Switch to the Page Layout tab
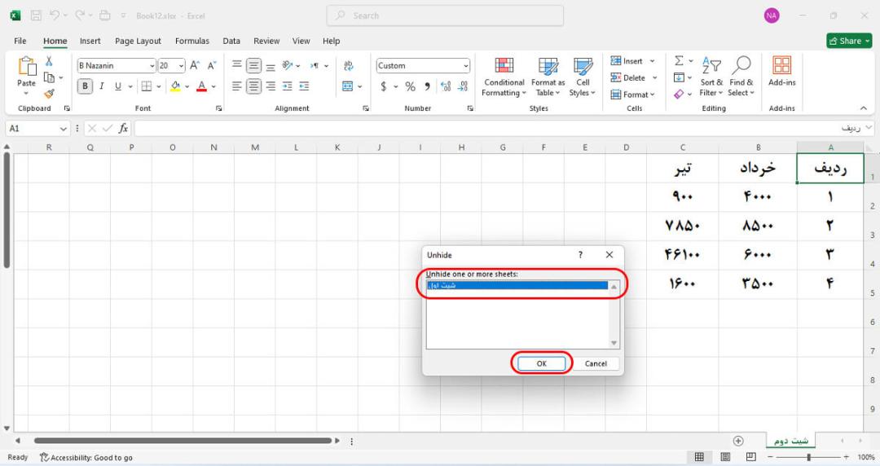Viewport: 880px width, 466px height. pyautogui.click(x=138, y=41)
